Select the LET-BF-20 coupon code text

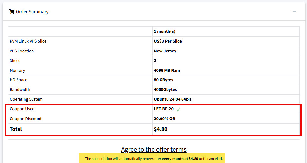[164, 109]
